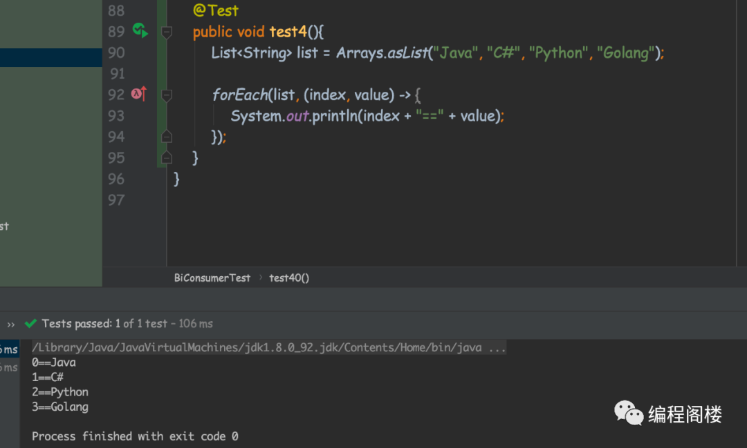
Task: Click line number 92 in the gutter
Action: 116,94
